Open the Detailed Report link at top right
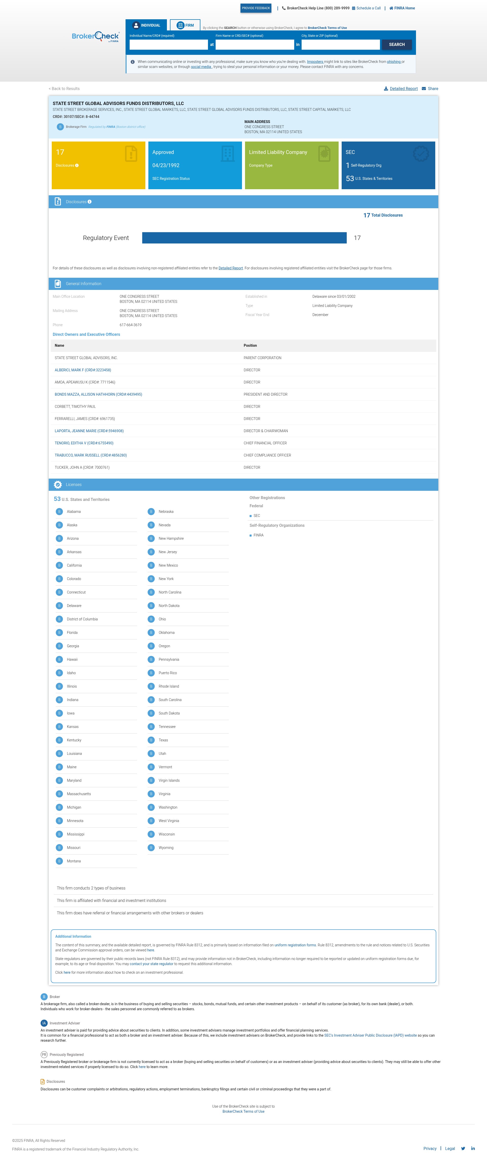 [404, 89]
